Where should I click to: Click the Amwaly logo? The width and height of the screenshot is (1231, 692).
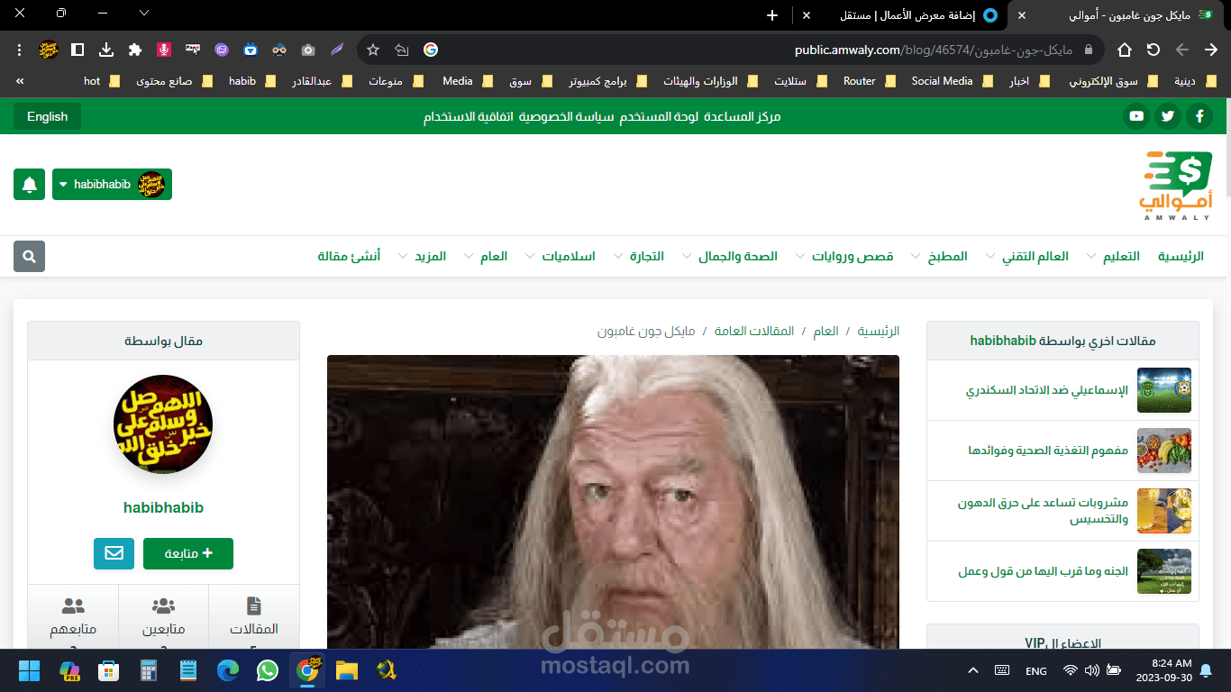pyautogui.click(x=1175, y=186)
